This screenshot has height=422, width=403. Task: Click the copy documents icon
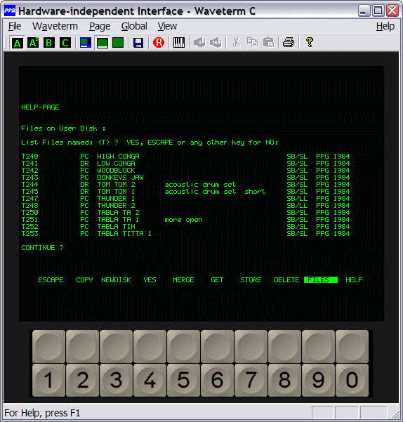pyautogui.click(x=252, y=43)
